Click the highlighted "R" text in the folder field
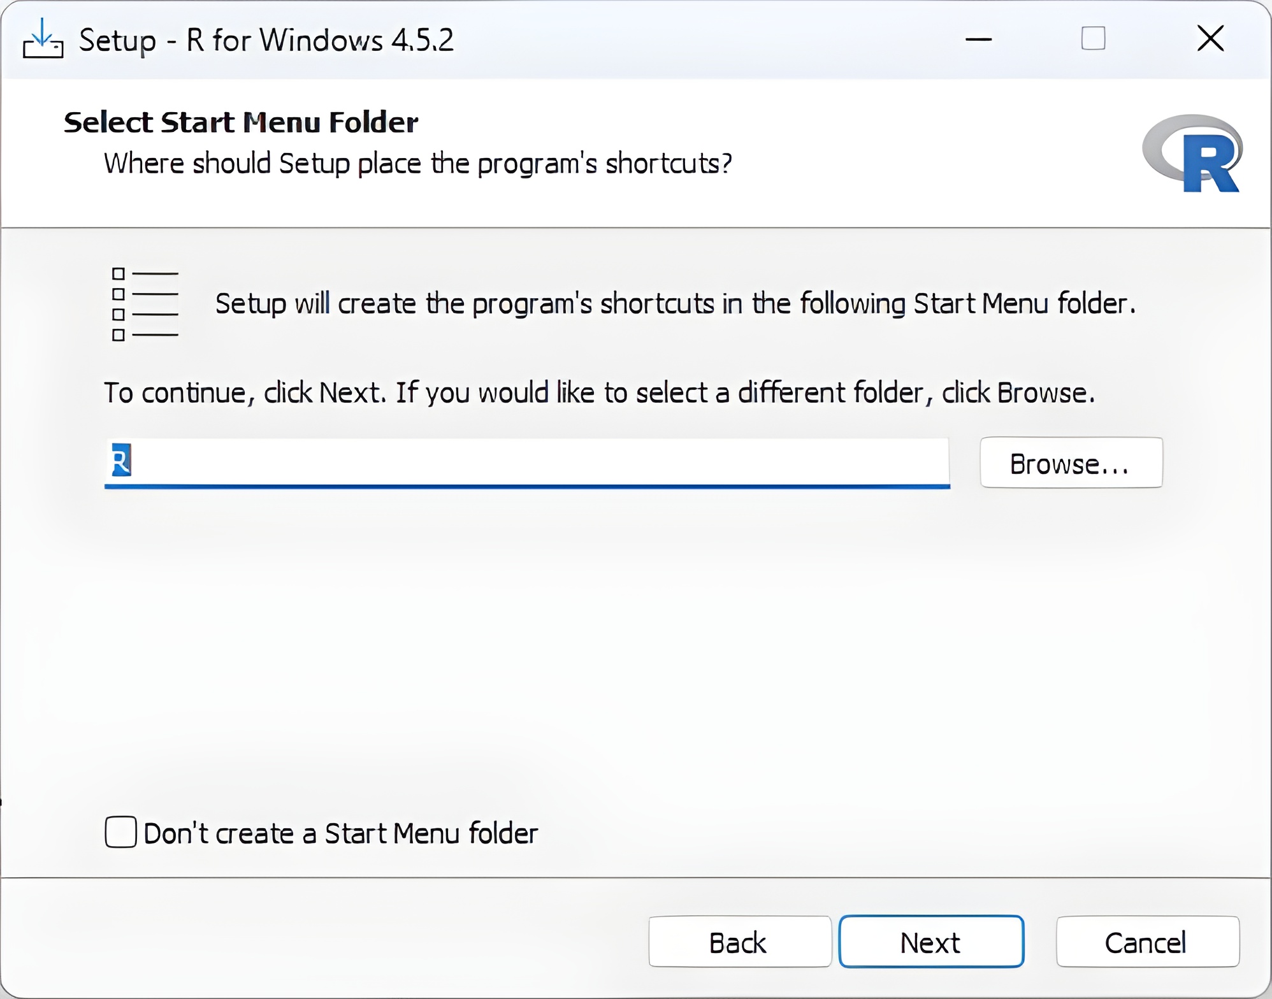The width and height of the screenshot is (1272, 999). (x=121, y=461)
